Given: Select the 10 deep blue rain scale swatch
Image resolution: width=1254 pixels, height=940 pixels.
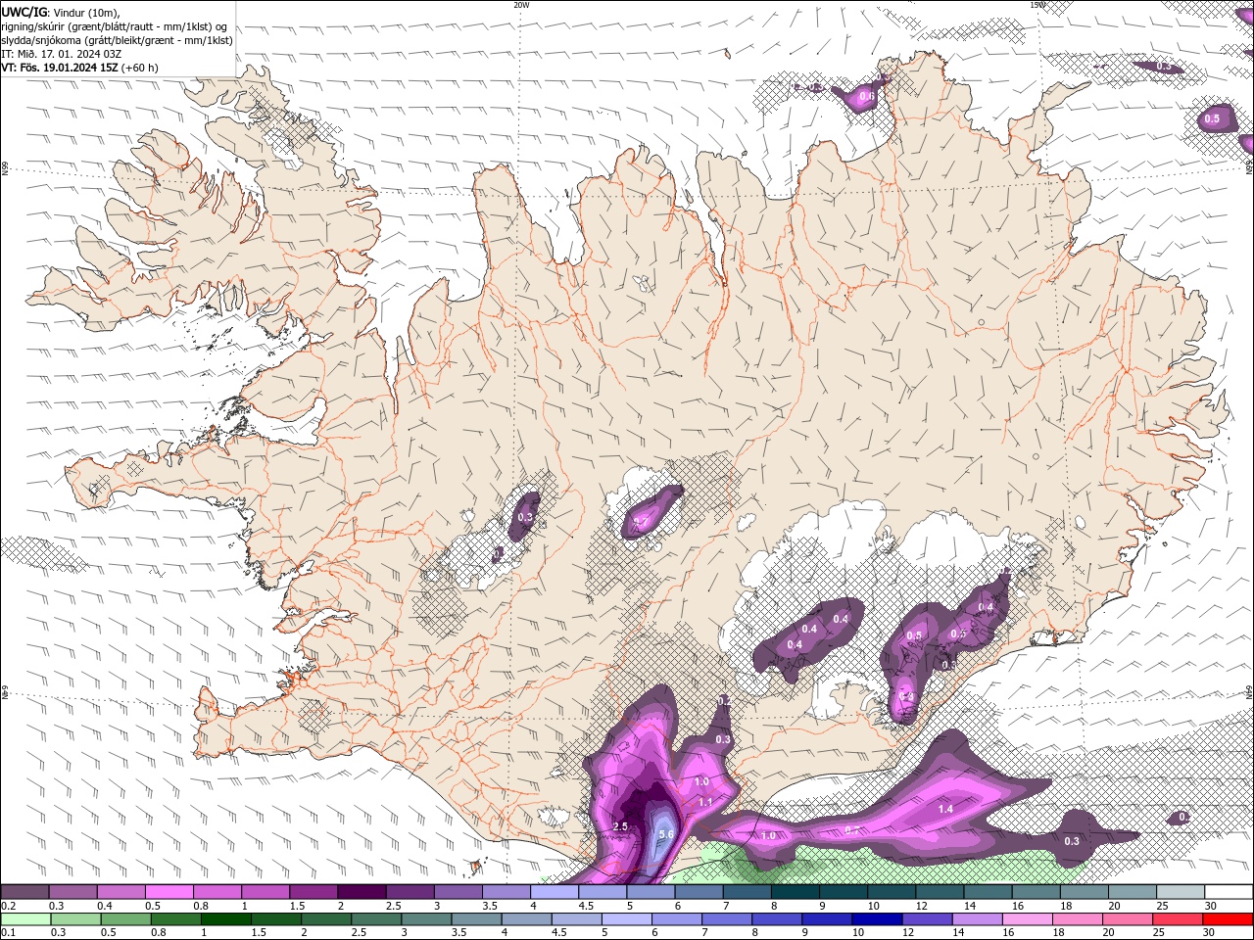Looking at the screenshot, I should point(878,919).
